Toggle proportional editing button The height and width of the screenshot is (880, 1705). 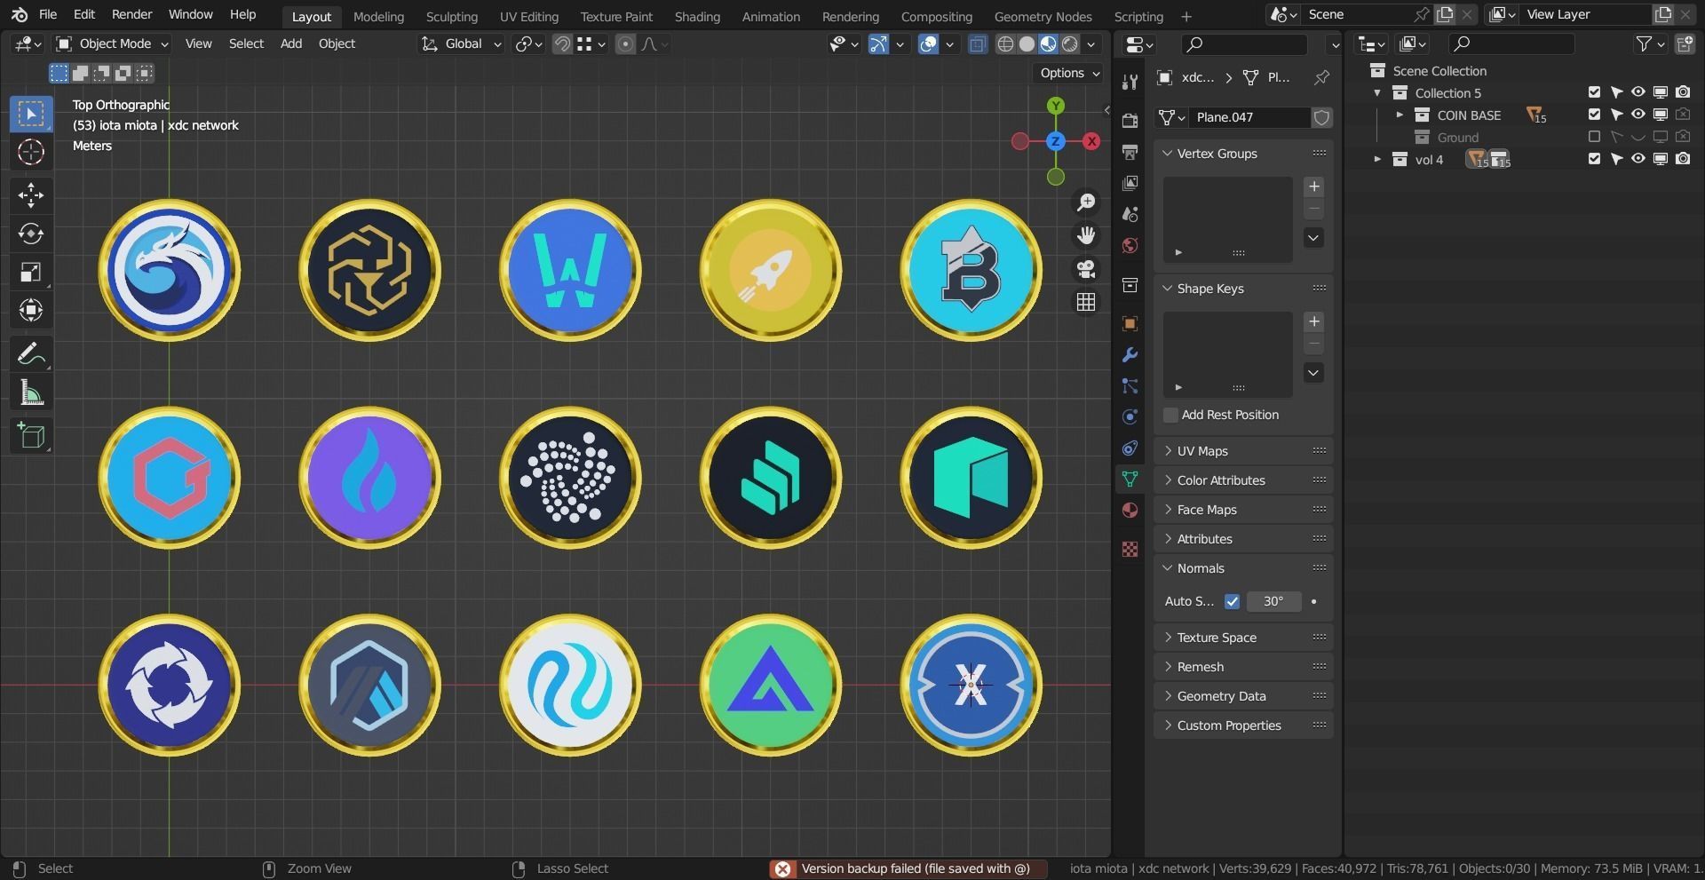[625, 44]
